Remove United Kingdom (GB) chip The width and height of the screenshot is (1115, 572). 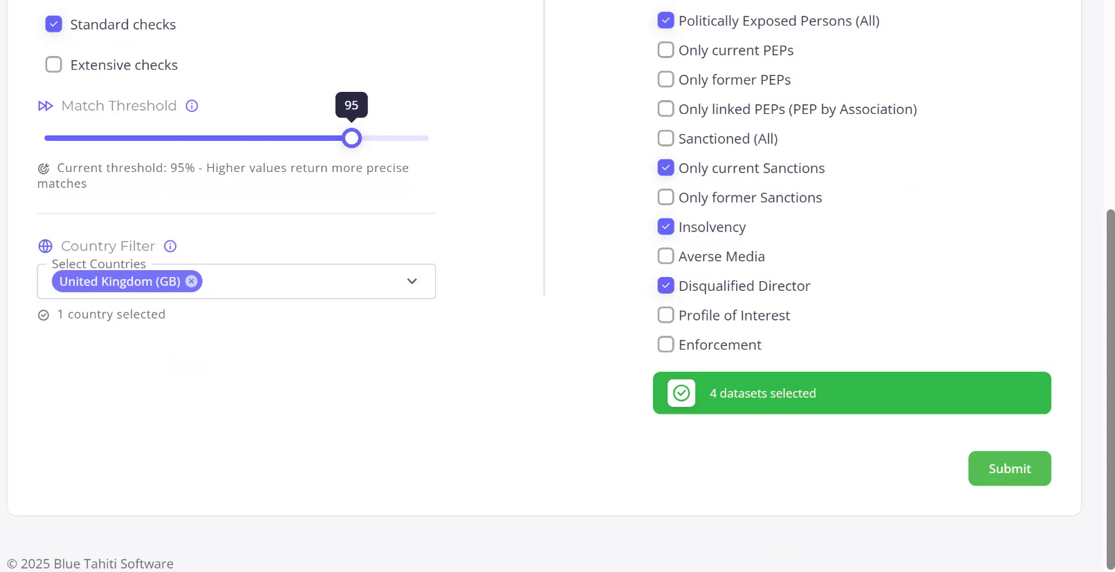pyautogui.click(x=192, y=281)
